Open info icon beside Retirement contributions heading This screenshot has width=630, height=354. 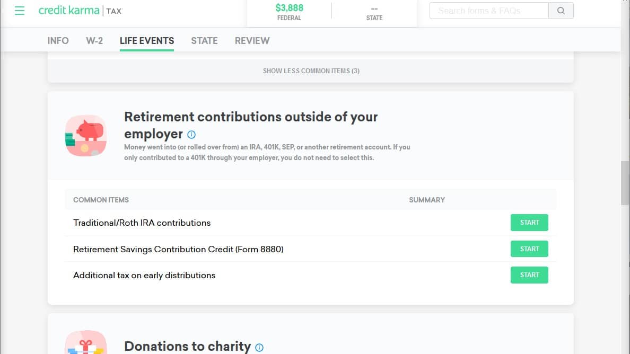pyautogui.click(x=191, y=135)
